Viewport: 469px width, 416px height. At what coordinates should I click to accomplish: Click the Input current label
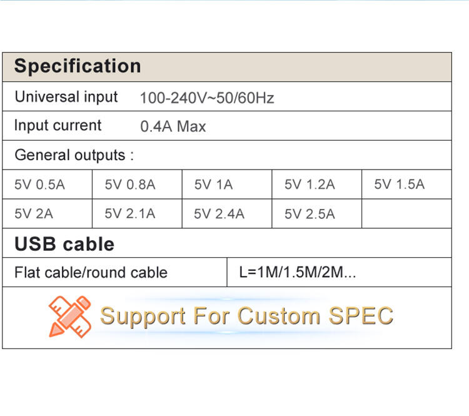coord(58,126)
